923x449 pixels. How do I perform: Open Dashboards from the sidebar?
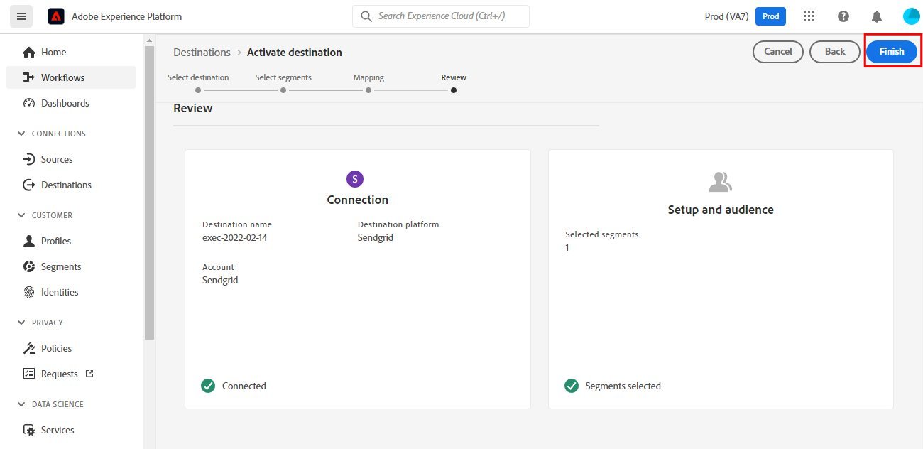click(65, 103)
